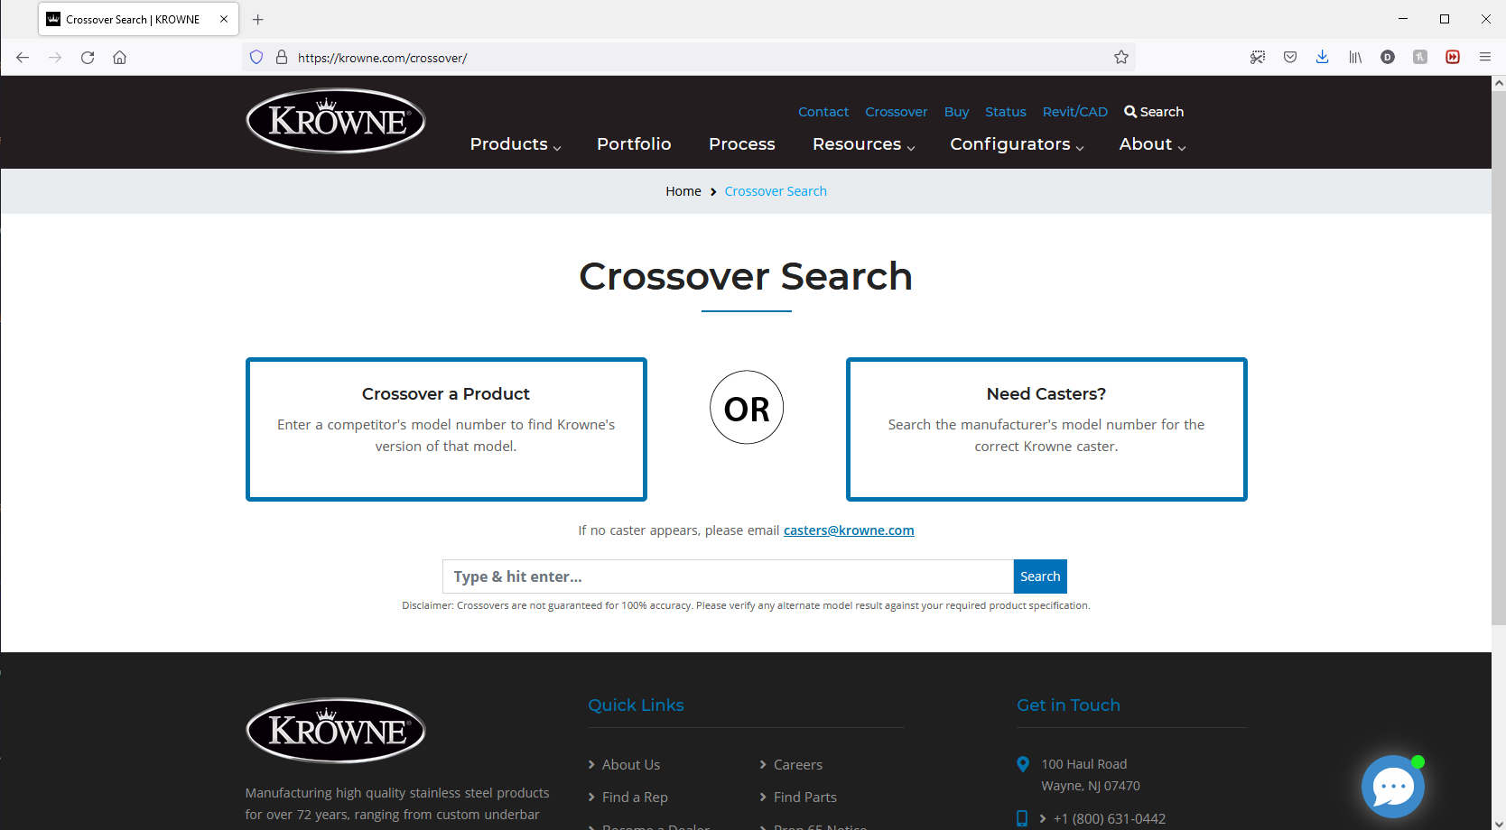
Task: Open tracking protection shield icon
Action: (x=256, y=58)
